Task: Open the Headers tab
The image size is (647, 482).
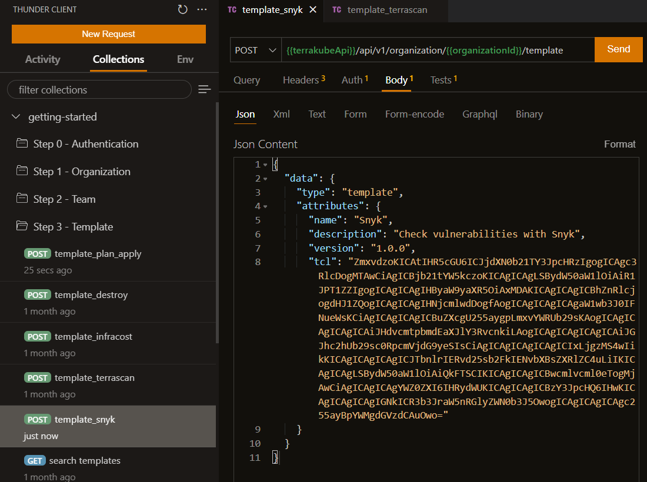Action: click(304, 80)
